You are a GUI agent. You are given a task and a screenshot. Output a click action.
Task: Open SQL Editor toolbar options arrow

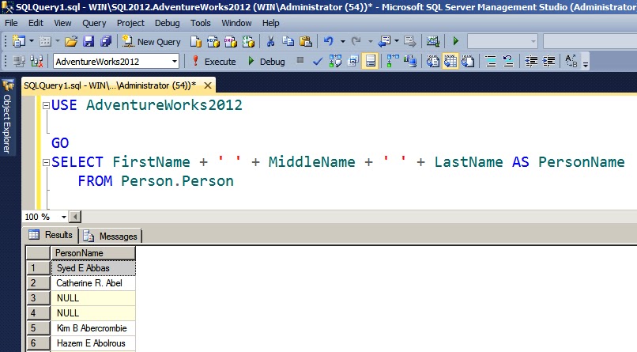[586, 64]
